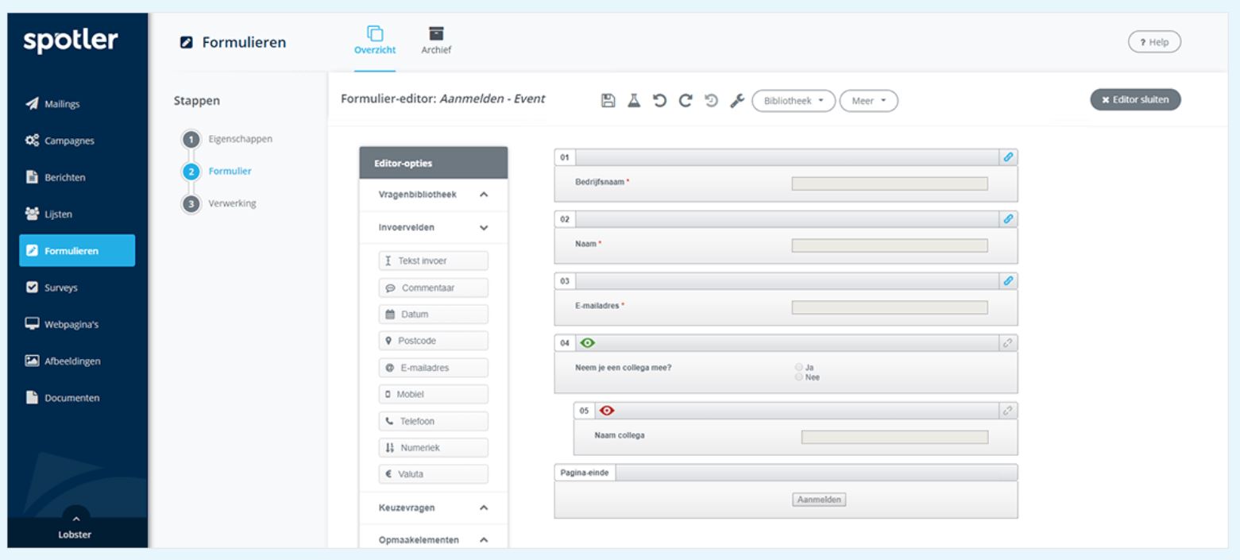Pick the Mobiel field type
Viewport: 1240px width, 560px height.
433,394
